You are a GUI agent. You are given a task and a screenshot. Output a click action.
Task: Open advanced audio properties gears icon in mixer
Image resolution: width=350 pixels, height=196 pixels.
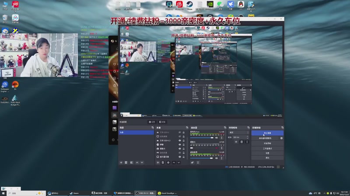pyautogui.click(x=192, y=162)
